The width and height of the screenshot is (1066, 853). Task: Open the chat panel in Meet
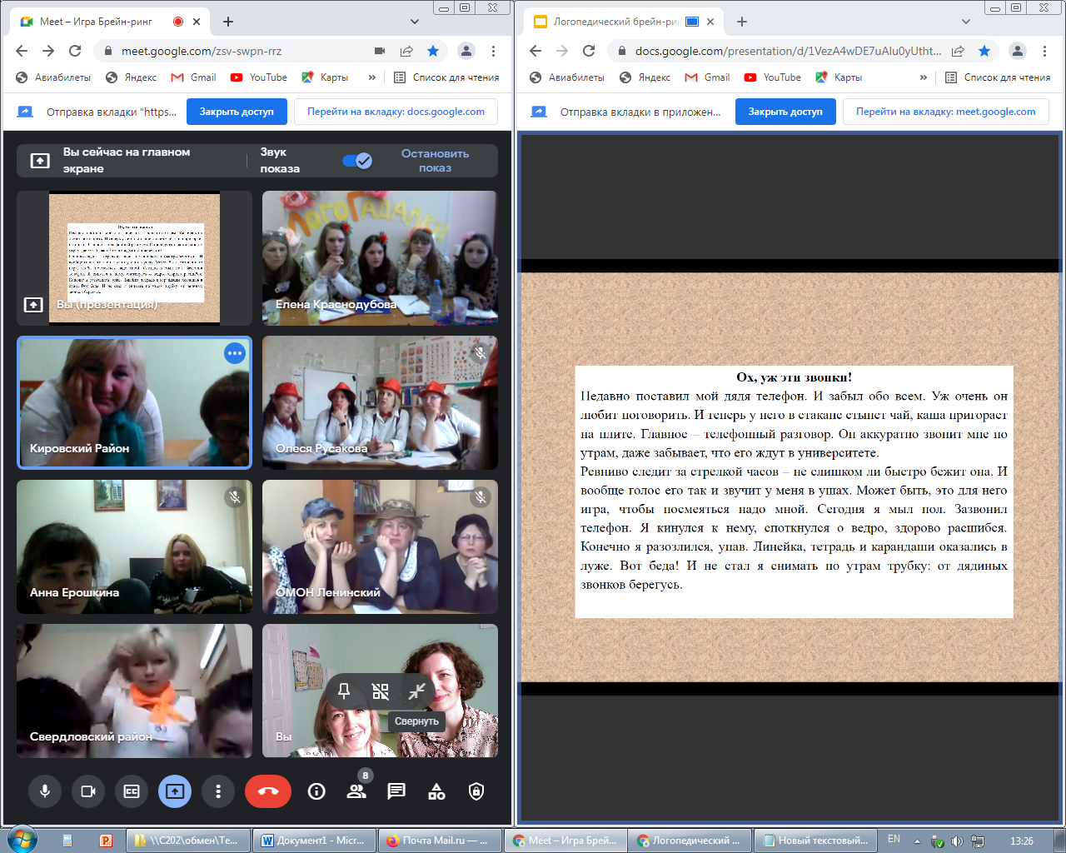(x=396, y=791)
